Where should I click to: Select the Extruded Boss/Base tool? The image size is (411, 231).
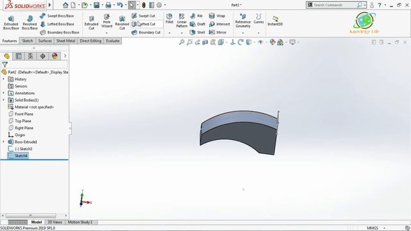coord(11,22)
